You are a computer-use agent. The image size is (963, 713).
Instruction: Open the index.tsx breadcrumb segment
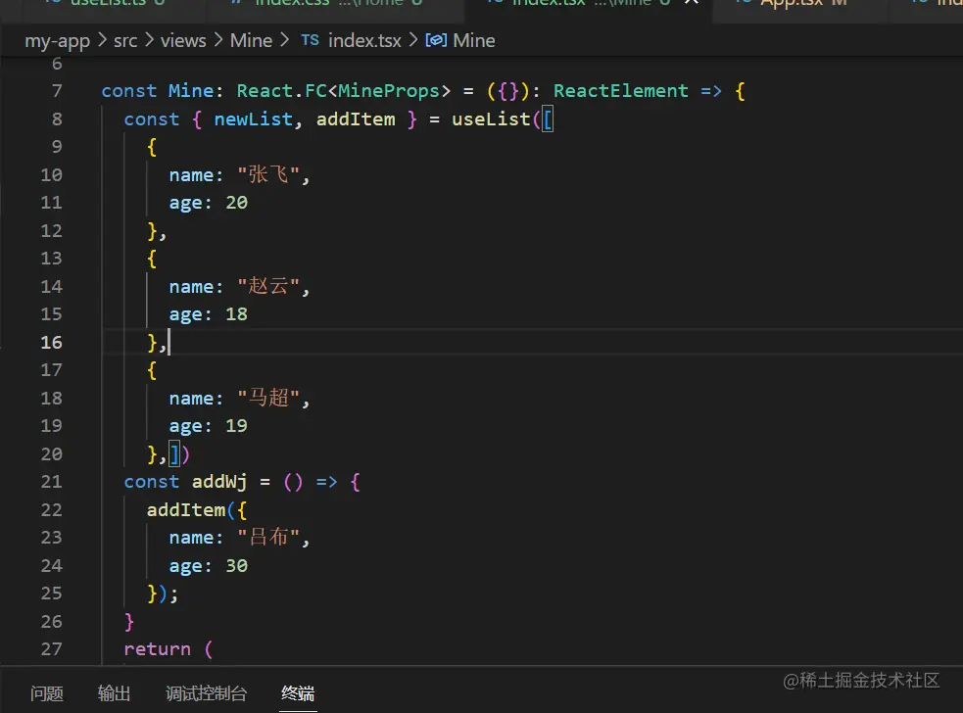click(x=364, y=40)
